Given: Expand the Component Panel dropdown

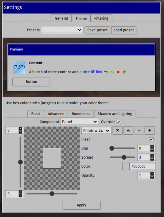Looking at the screenshot, I should click(x=79, y=122).
